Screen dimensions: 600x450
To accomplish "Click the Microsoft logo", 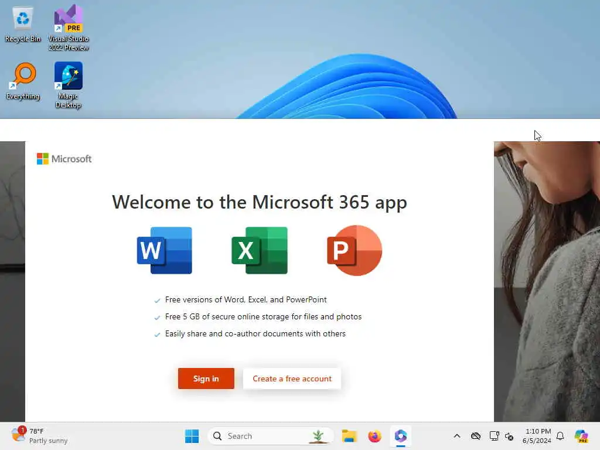I will [x=64, y=159].
